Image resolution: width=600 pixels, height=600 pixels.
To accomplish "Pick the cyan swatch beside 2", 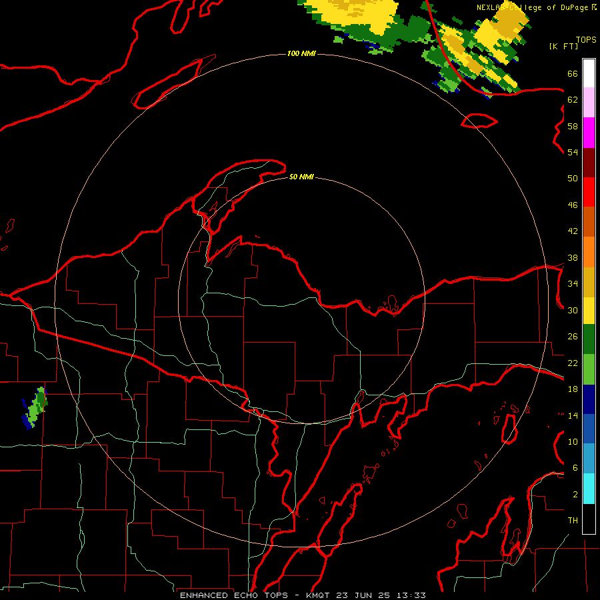I will pos(589,489).
